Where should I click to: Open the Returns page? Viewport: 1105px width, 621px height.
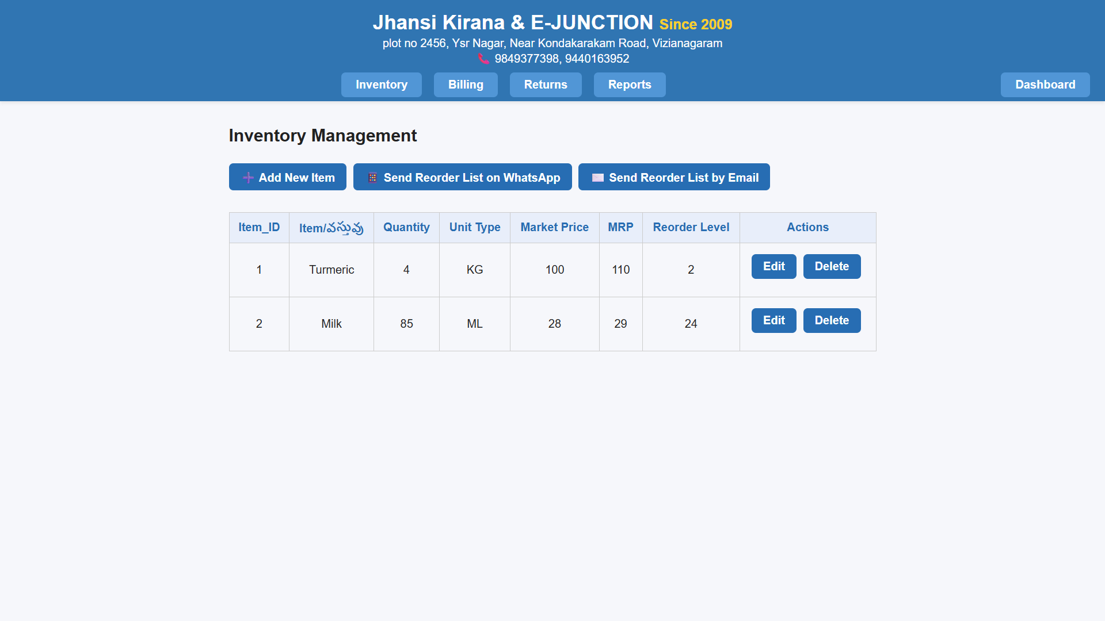pyautogui.click(x=545, y=85)
